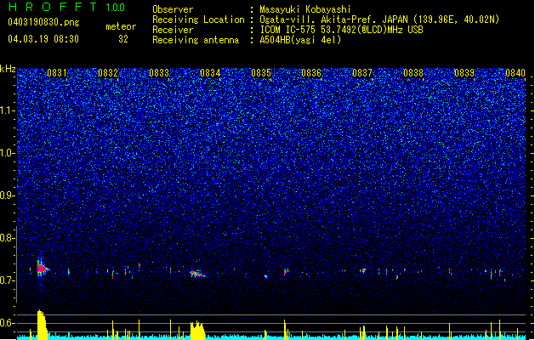This screenshot has width=535, height=340.
Task: Click the 1.0 kHz axis label
Action: point(7,153)
